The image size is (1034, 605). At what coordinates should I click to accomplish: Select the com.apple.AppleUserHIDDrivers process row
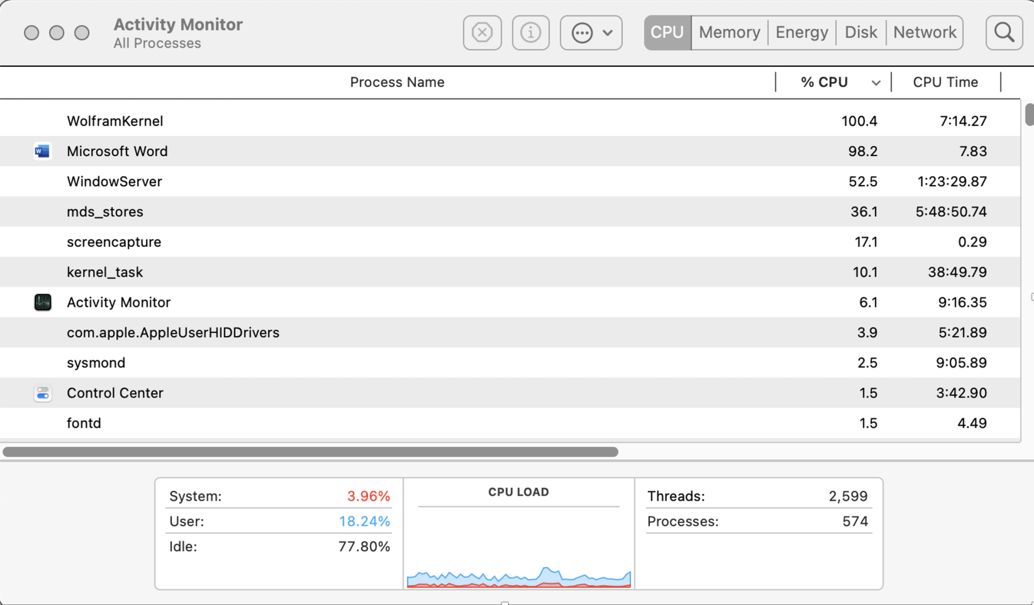510,332
